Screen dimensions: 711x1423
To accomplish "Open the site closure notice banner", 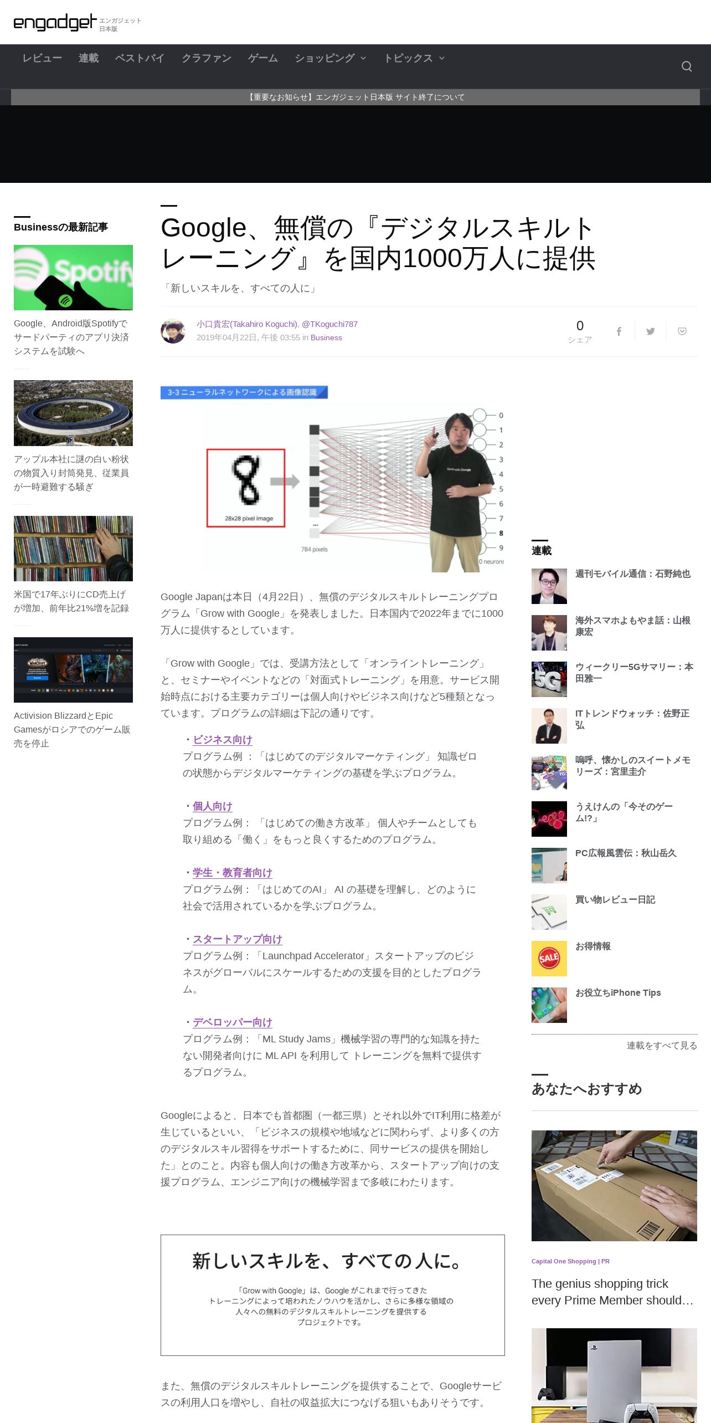I will pos(355,97).
